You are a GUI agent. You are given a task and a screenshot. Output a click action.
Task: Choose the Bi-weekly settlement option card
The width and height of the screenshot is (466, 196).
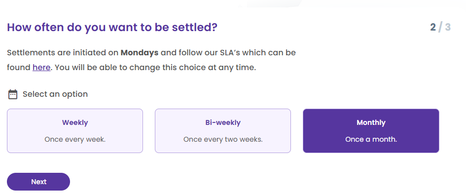(223, 131)
